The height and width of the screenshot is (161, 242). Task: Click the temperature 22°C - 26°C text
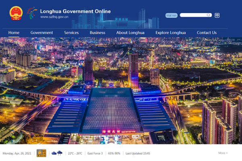(75, 153)
